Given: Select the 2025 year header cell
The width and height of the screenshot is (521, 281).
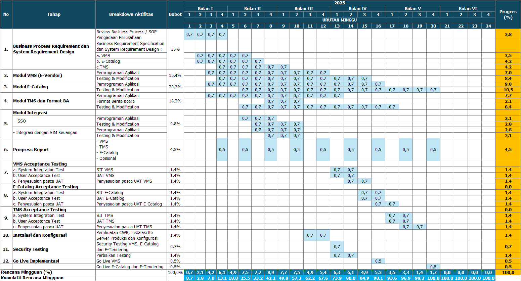Looking at the screenshot, I should click(x=339, y=3).
